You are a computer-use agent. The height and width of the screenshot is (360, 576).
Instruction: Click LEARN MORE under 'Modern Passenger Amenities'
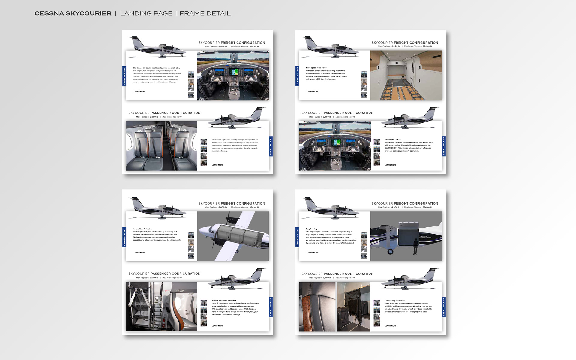(x=217, y=326)
